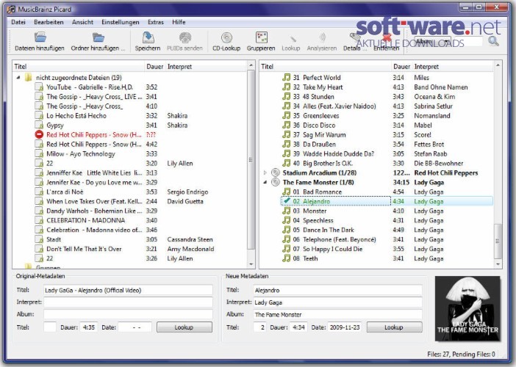The height and width of the screenshot is (367, 516).
Task: Open the Bearbeiten menu
Action: [x=49, y=22]
